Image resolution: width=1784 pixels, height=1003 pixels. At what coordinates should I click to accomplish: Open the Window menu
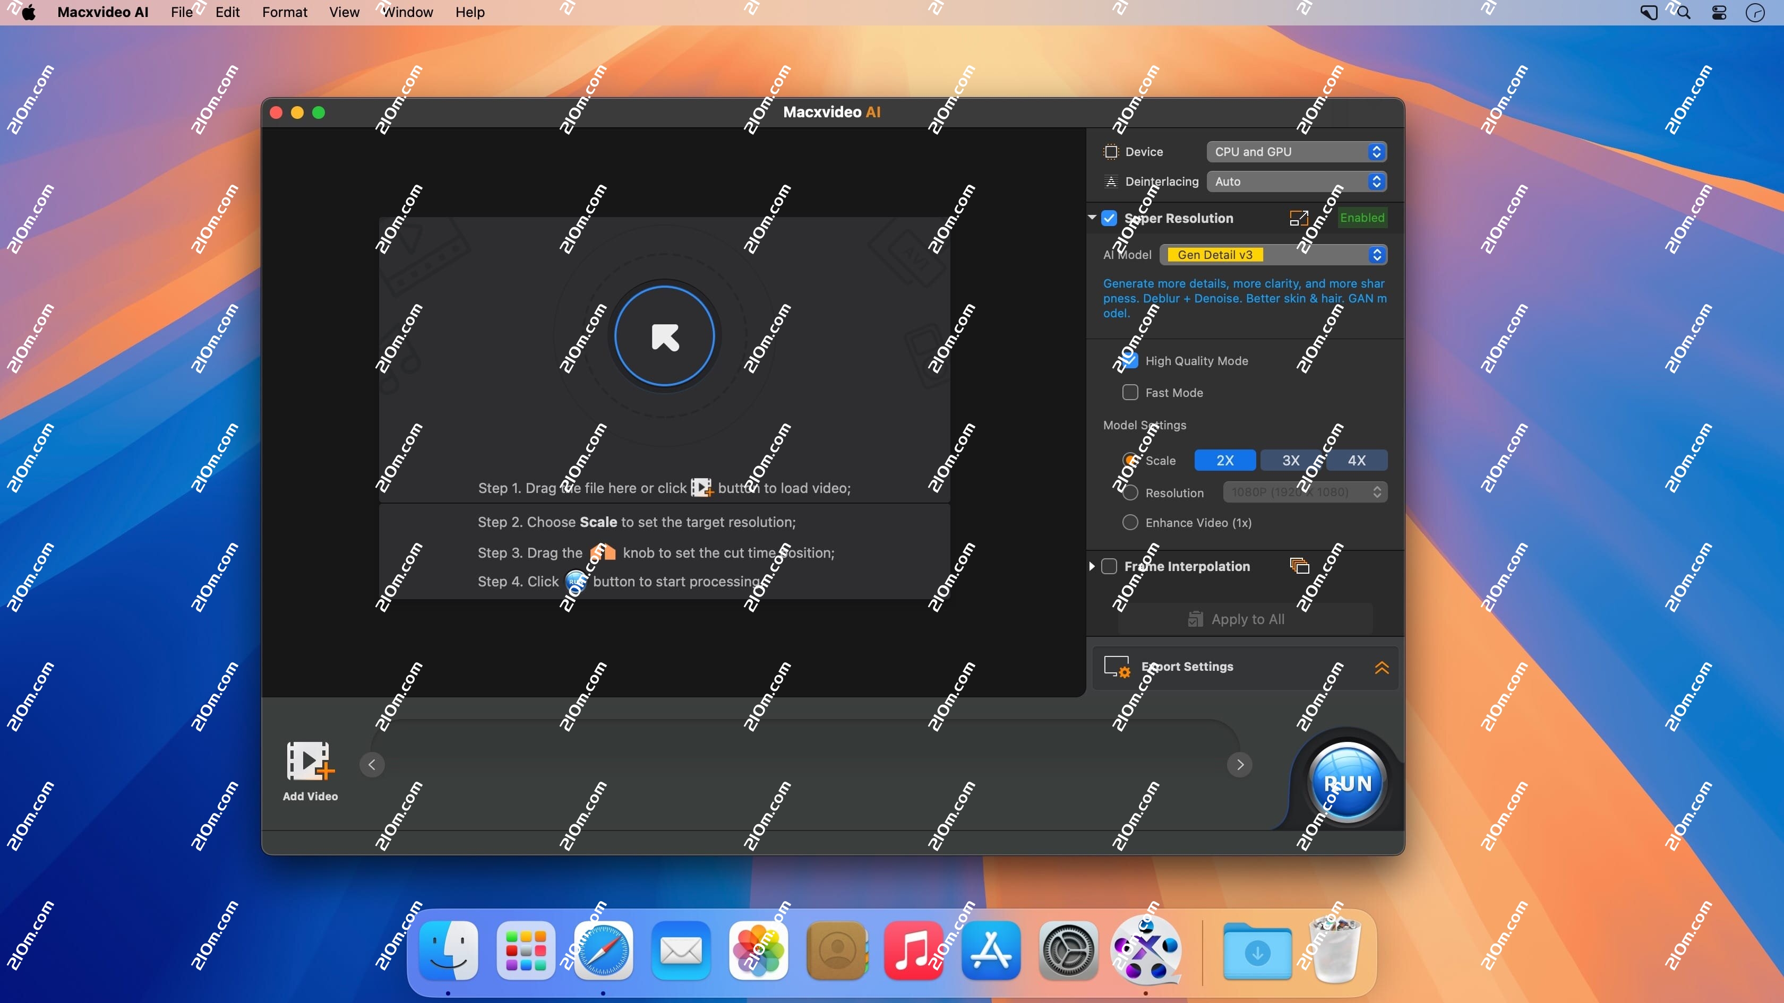(x=407, y=12)
